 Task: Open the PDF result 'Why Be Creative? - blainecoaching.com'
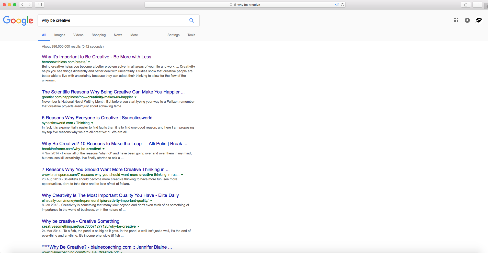point(110,247)
